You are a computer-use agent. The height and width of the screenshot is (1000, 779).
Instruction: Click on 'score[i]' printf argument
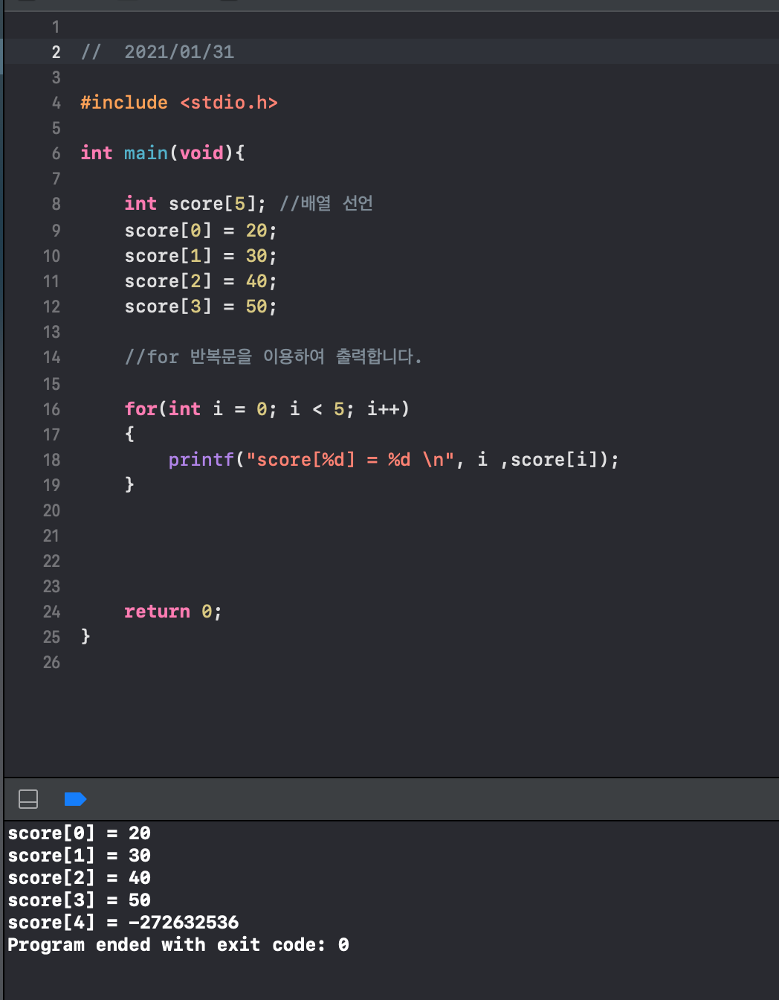554,460
